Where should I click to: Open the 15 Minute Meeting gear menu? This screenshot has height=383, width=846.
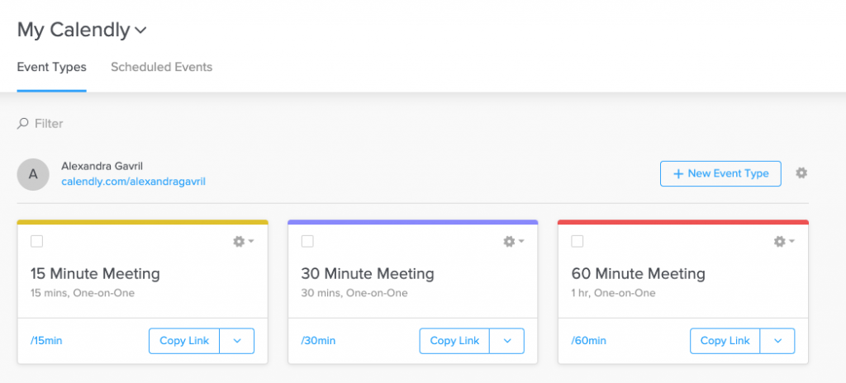point(244,241)
